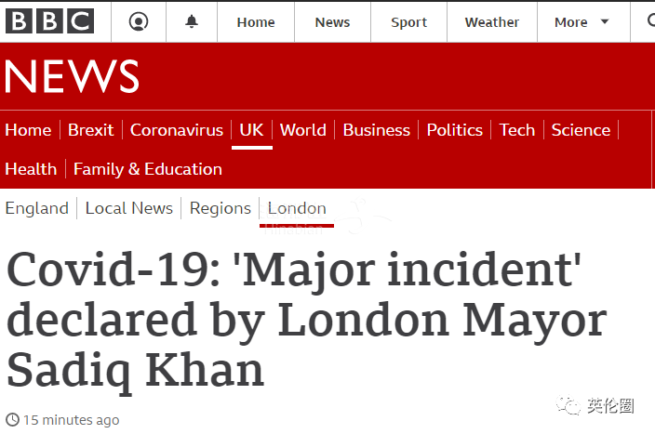Open the account sign-in icon
This screenshot has height=434, width=655.
tap(139, 21)
